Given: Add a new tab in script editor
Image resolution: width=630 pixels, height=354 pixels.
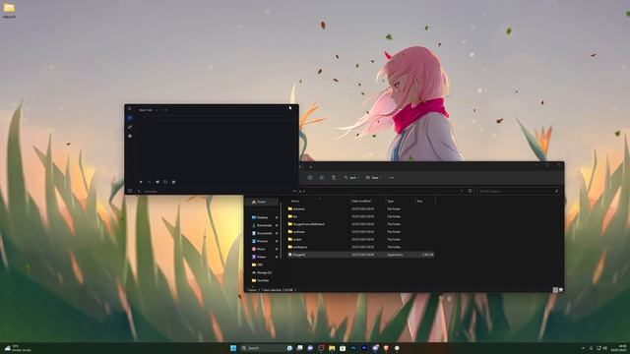Looking at the screenshot, I should 165,110.
